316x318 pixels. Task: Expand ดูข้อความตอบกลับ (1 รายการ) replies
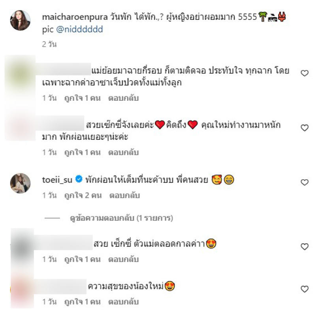click(121, 218)
